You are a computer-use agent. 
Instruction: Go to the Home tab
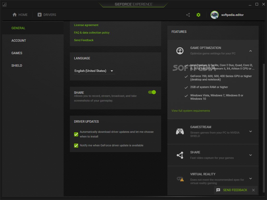[20, 15]
